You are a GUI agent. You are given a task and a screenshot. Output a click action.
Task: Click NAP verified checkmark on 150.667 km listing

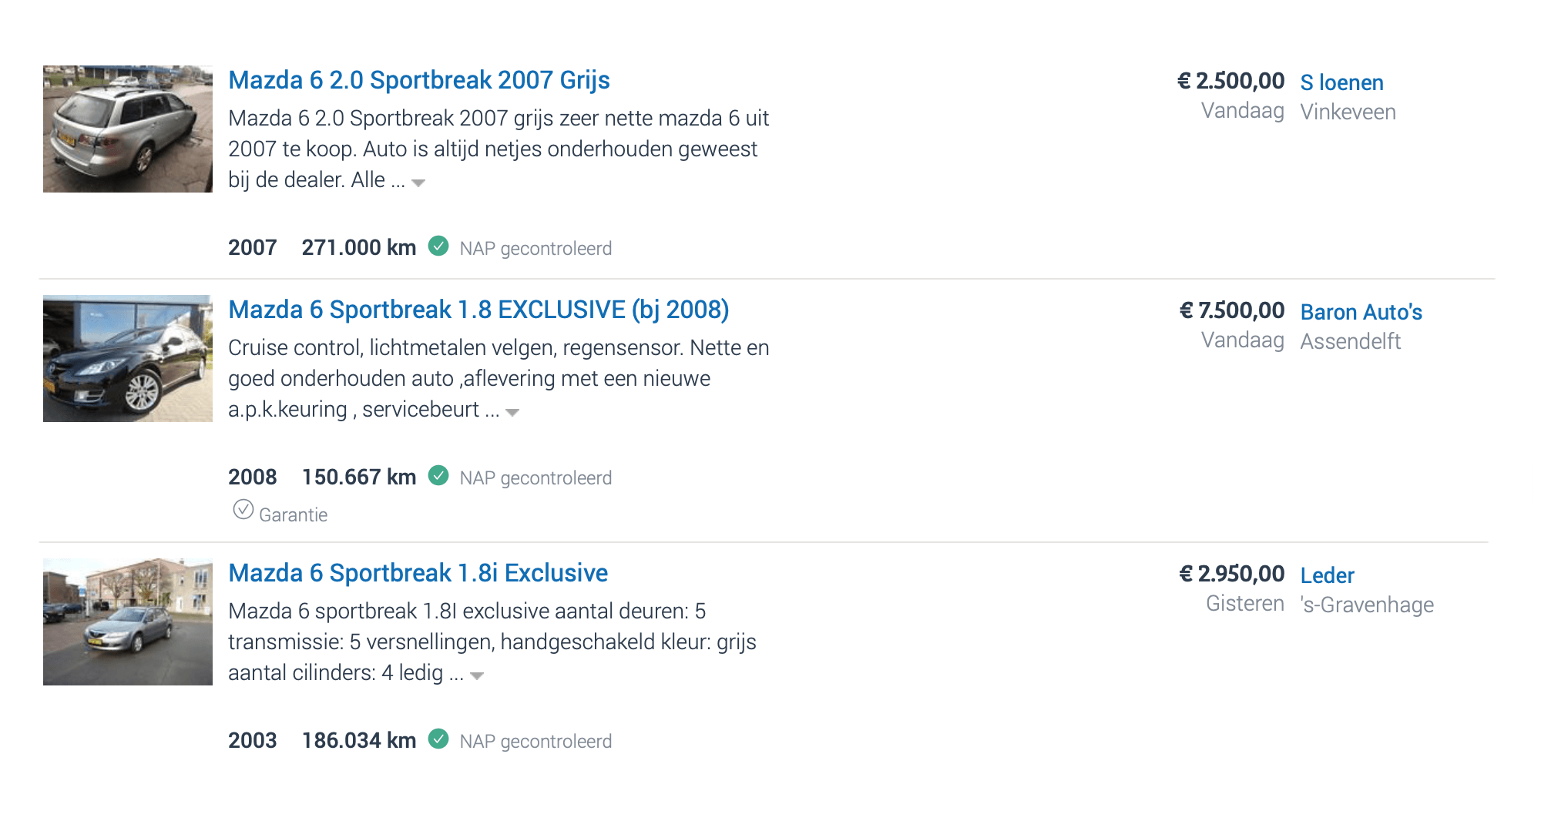(x=438, y=475)
